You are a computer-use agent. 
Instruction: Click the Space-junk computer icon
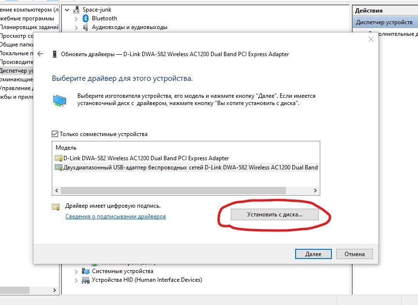pos(76,10)
